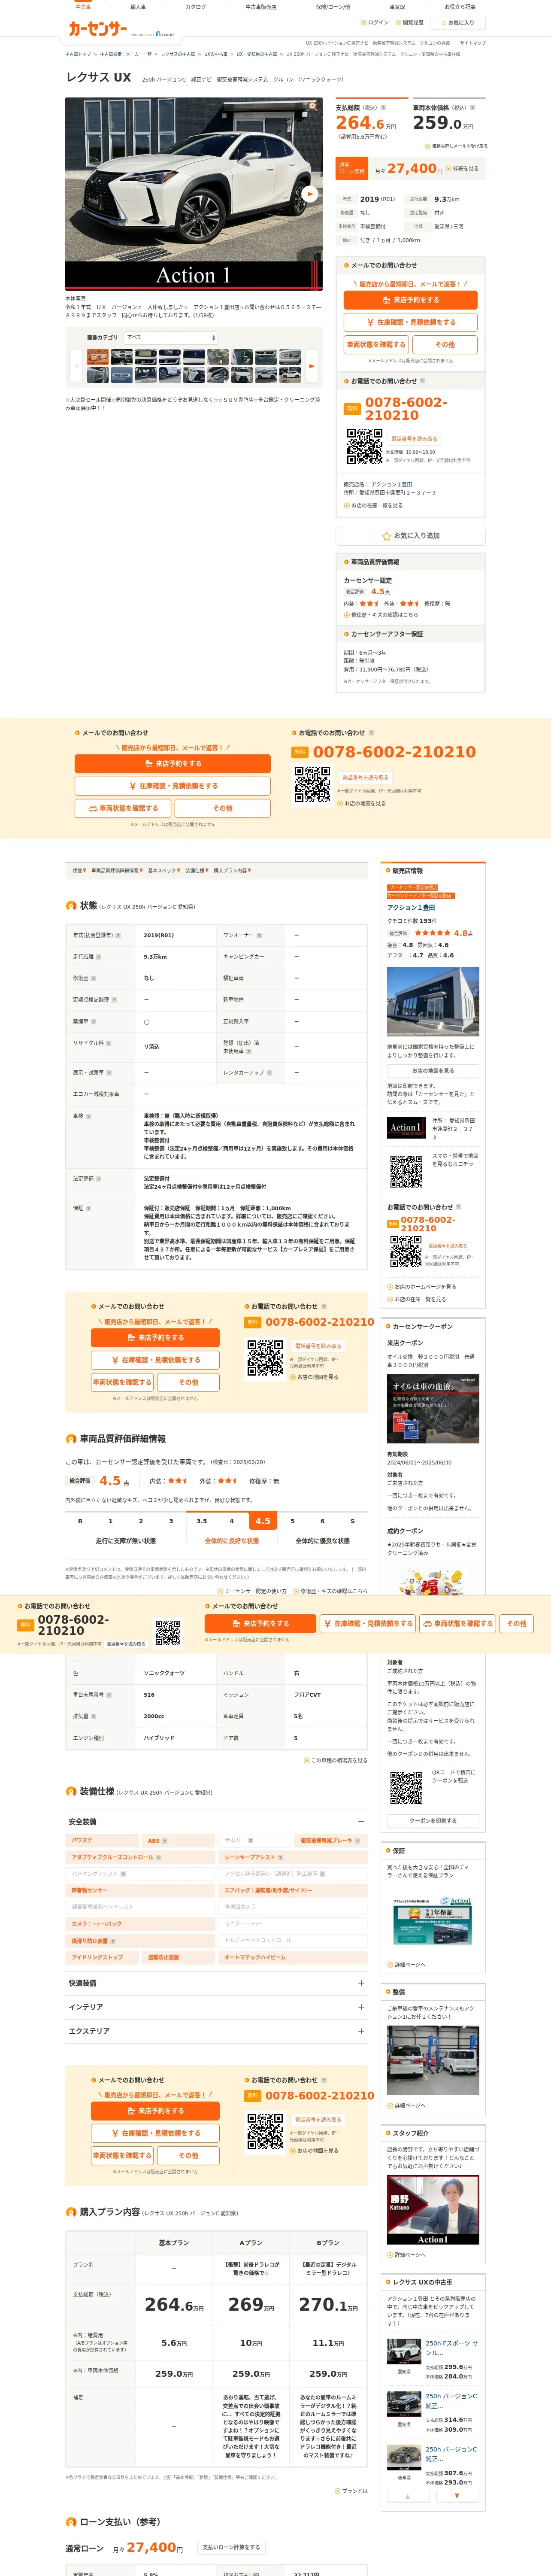Open the カタログ navigation tab
The height and width of the screenshot is (2576, 551).
click(196, 7)
